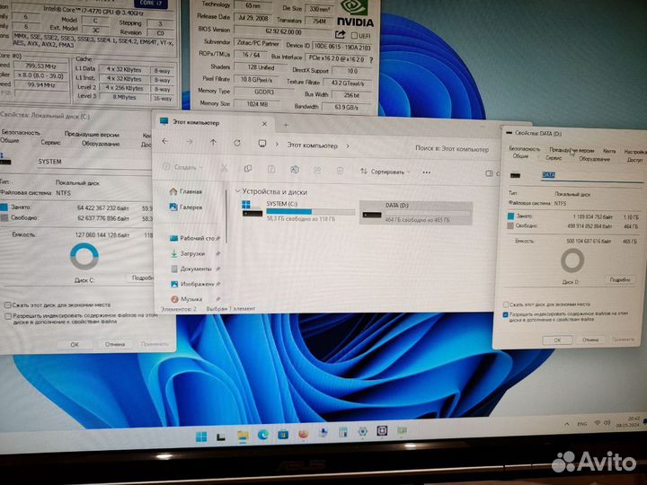The height and width of the screenshot is (485, 647).
Task: Click the ENG language indicator
Action: 581,424
